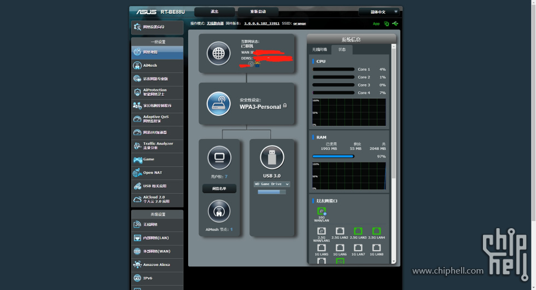Image resolution: width=536 pixels, height=290 pixels.
Task: Click the CPU usage graph
Action: [x=349, y=112]
